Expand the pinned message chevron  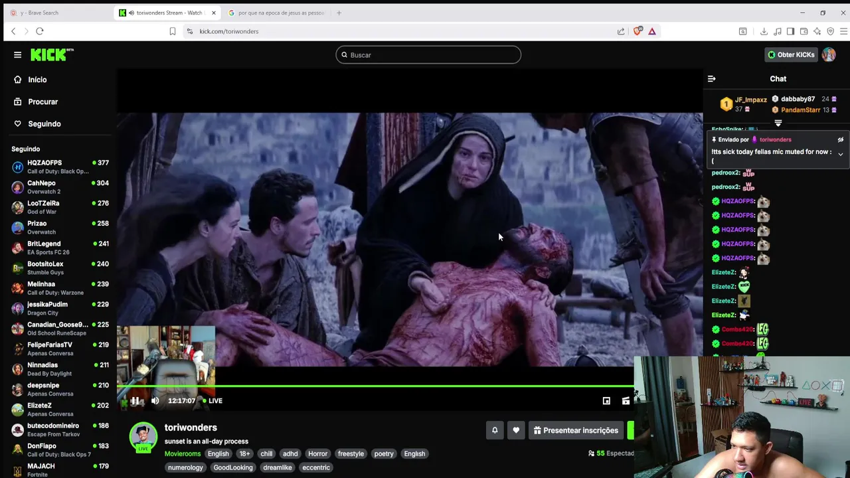point(840,155)
